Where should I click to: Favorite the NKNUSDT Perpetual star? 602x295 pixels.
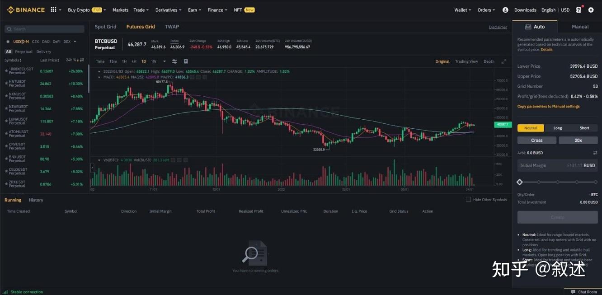coord(6,96)
